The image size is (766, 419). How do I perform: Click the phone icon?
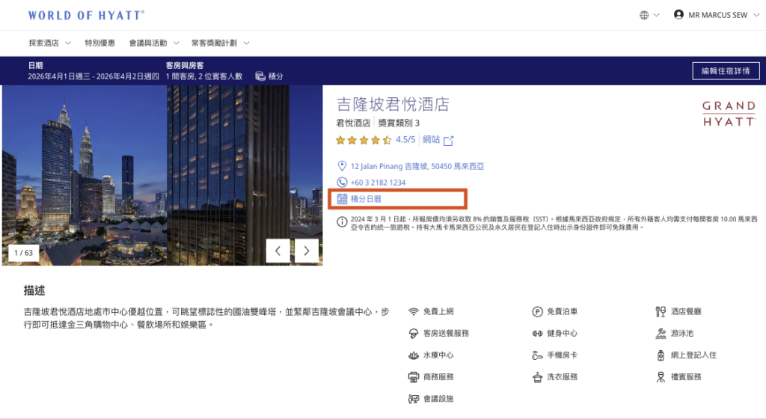342,182
